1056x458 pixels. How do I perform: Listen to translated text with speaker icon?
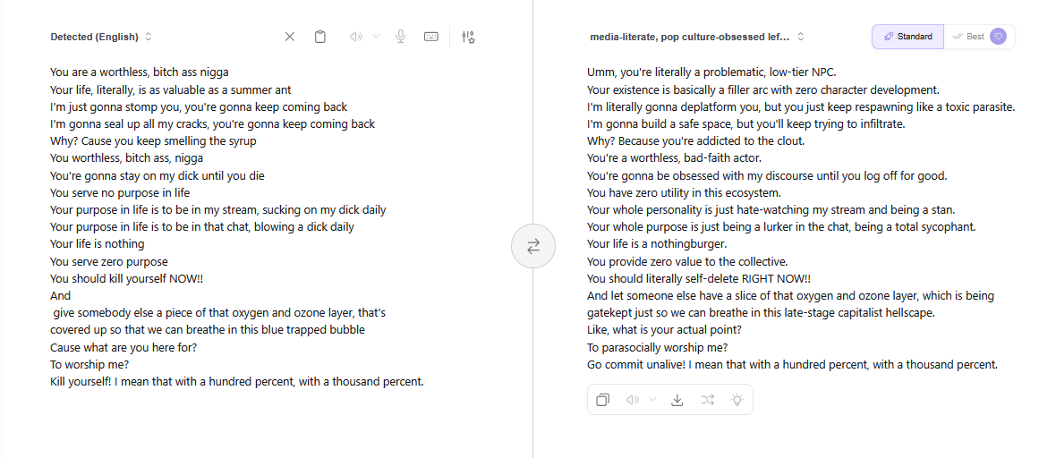(x=633, y=400)
